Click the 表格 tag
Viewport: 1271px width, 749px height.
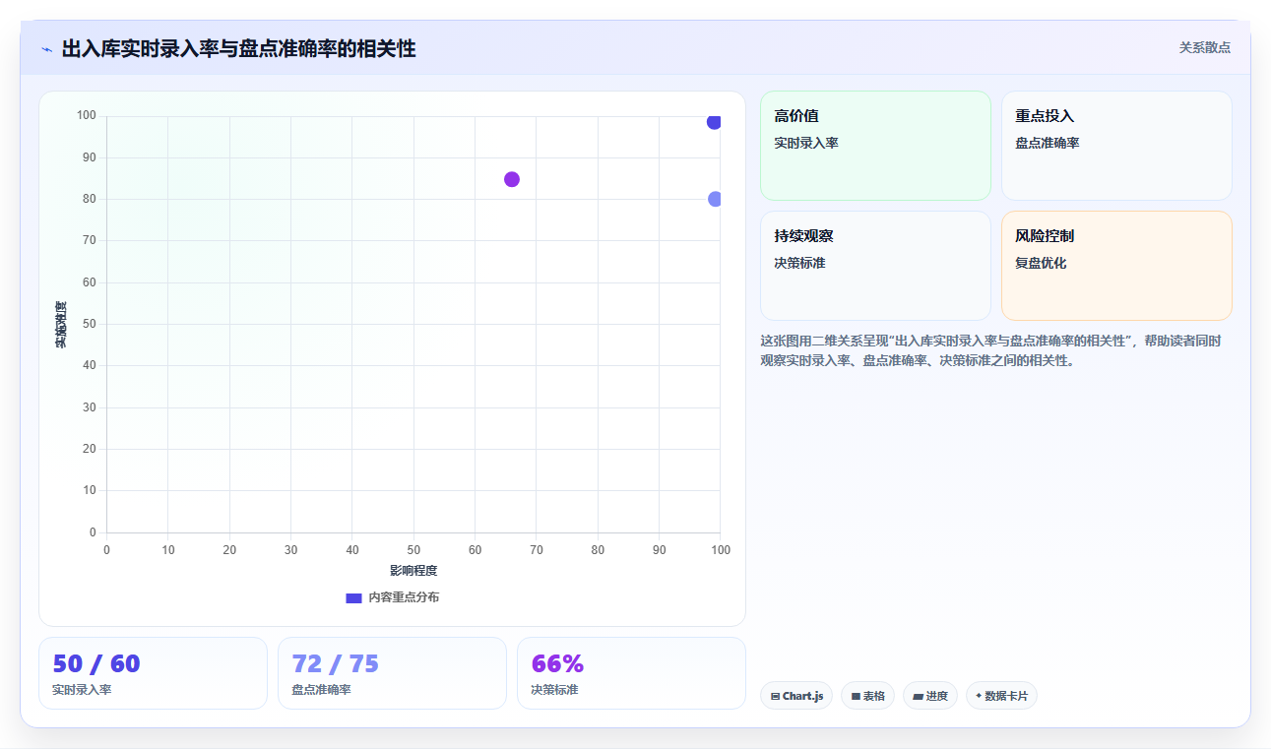[867, 696]
